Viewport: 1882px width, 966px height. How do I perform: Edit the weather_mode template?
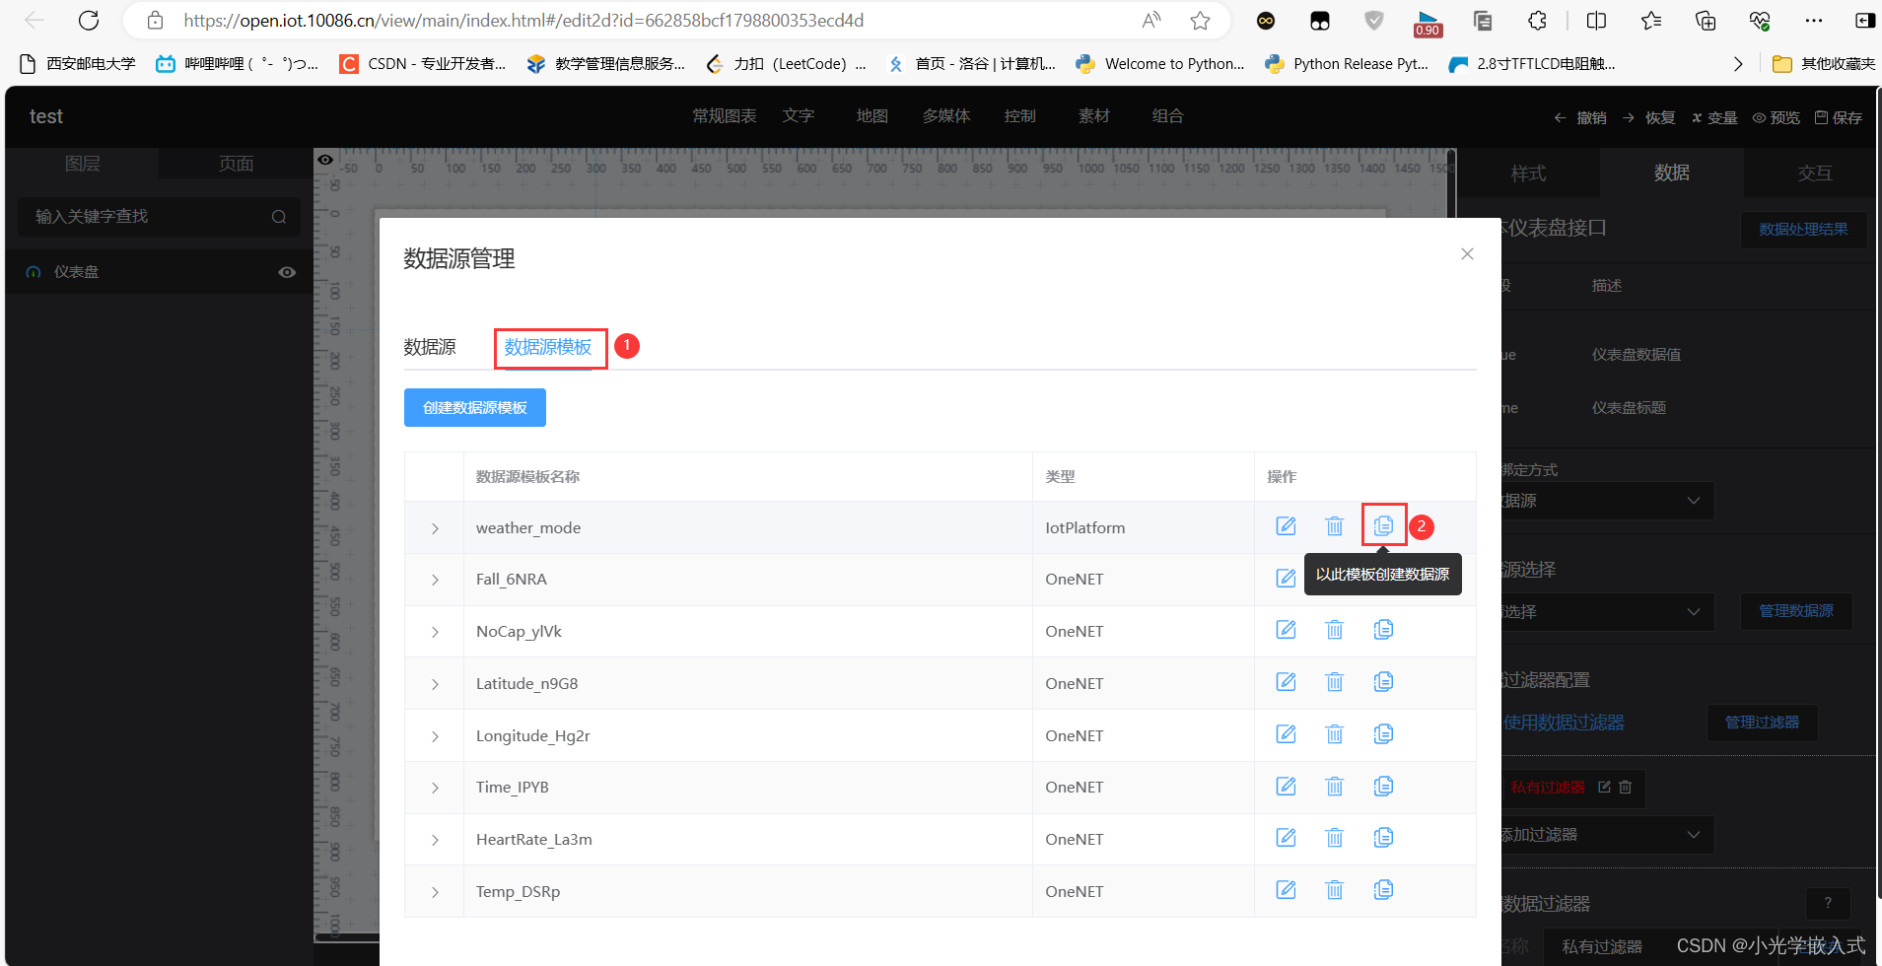click(1286, 526)
